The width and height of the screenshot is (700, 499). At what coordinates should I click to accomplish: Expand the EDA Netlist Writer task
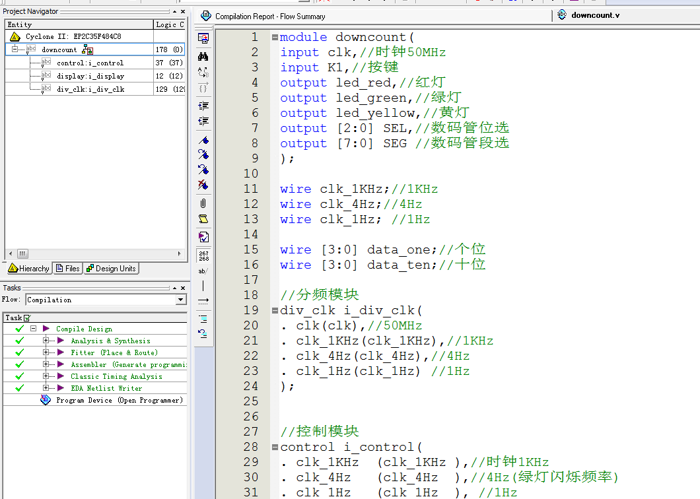[x=46, y=388]
